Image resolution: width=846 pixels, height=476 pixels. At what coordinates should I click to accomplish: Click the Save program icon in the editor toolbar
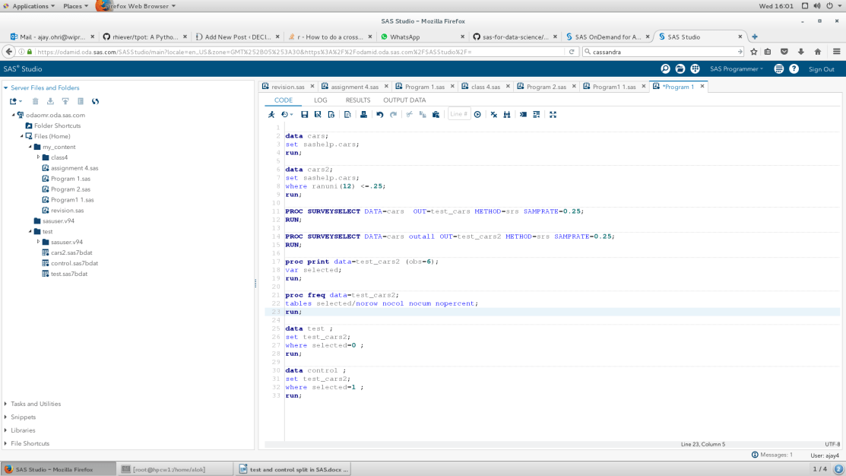click(305, 115)
